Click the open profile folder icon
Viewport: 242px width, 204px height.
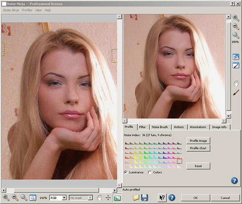tap(136, 198)
